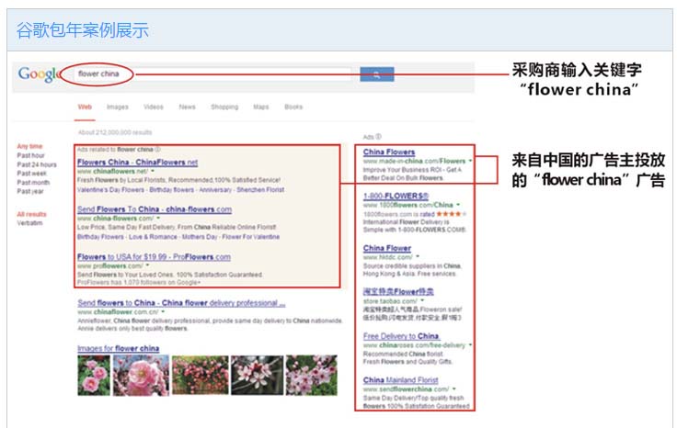Click 'Valentine's Day Flowers' sitelink

(x=110, y=189)
